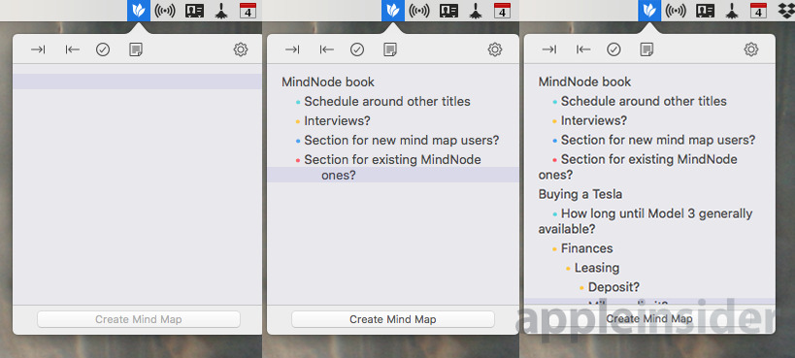Select 'Section for existing MindNode ones?' in the middle panel
The width and height of the screenshot is (795, 358).
click(x=392, y=167)
